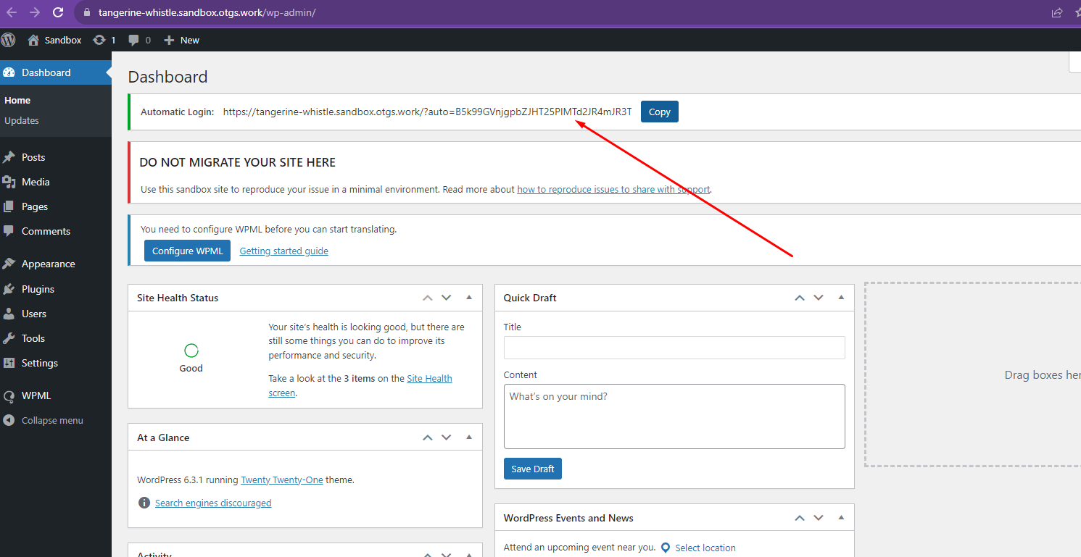Move WordPress Events and News box down

coord(819,518)
